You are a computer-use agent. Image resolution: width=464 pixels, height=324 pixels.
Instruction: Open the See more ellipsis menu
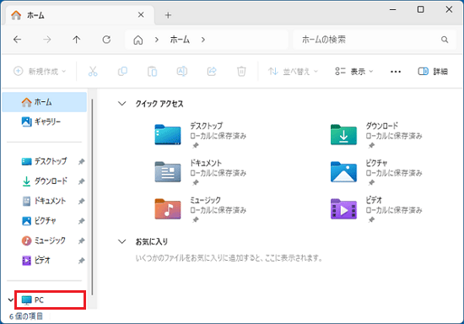[x=396, y=72]
